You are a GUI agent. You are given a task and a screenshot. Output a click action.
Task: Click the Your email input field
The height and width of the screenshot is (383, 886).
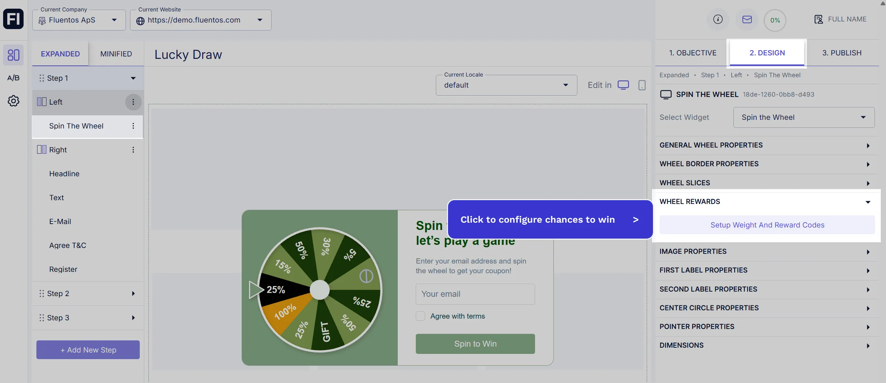point(475,294)
